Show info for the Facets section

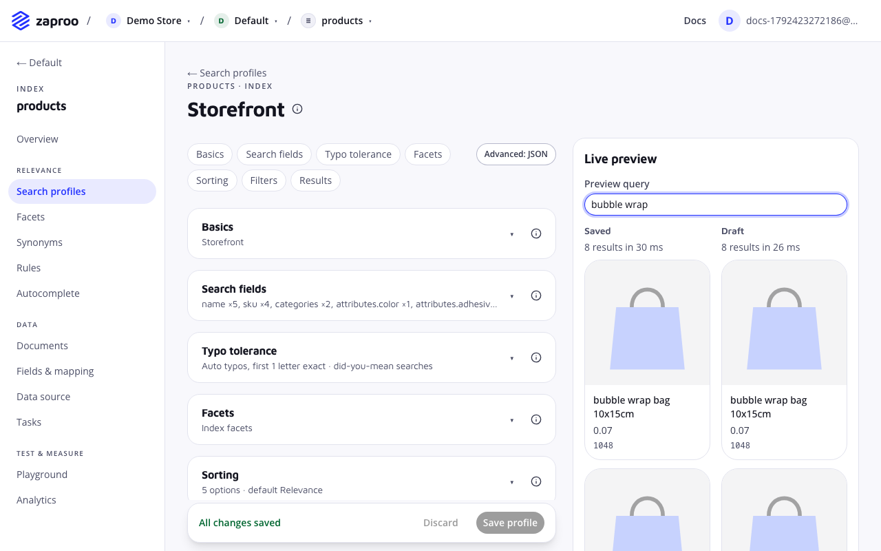(x=536, y=419)
